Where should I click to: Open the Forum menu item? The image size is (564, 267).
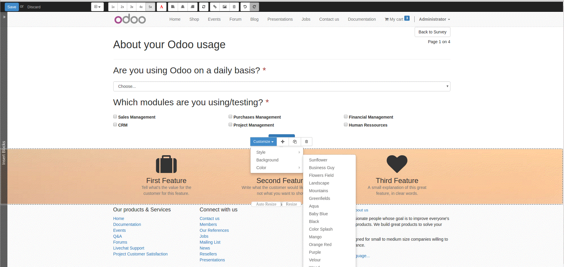[x=235, y=19]
